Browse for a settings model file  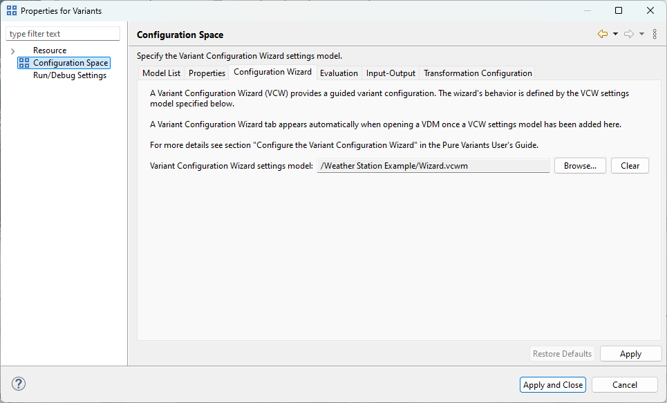pos(579,165)
